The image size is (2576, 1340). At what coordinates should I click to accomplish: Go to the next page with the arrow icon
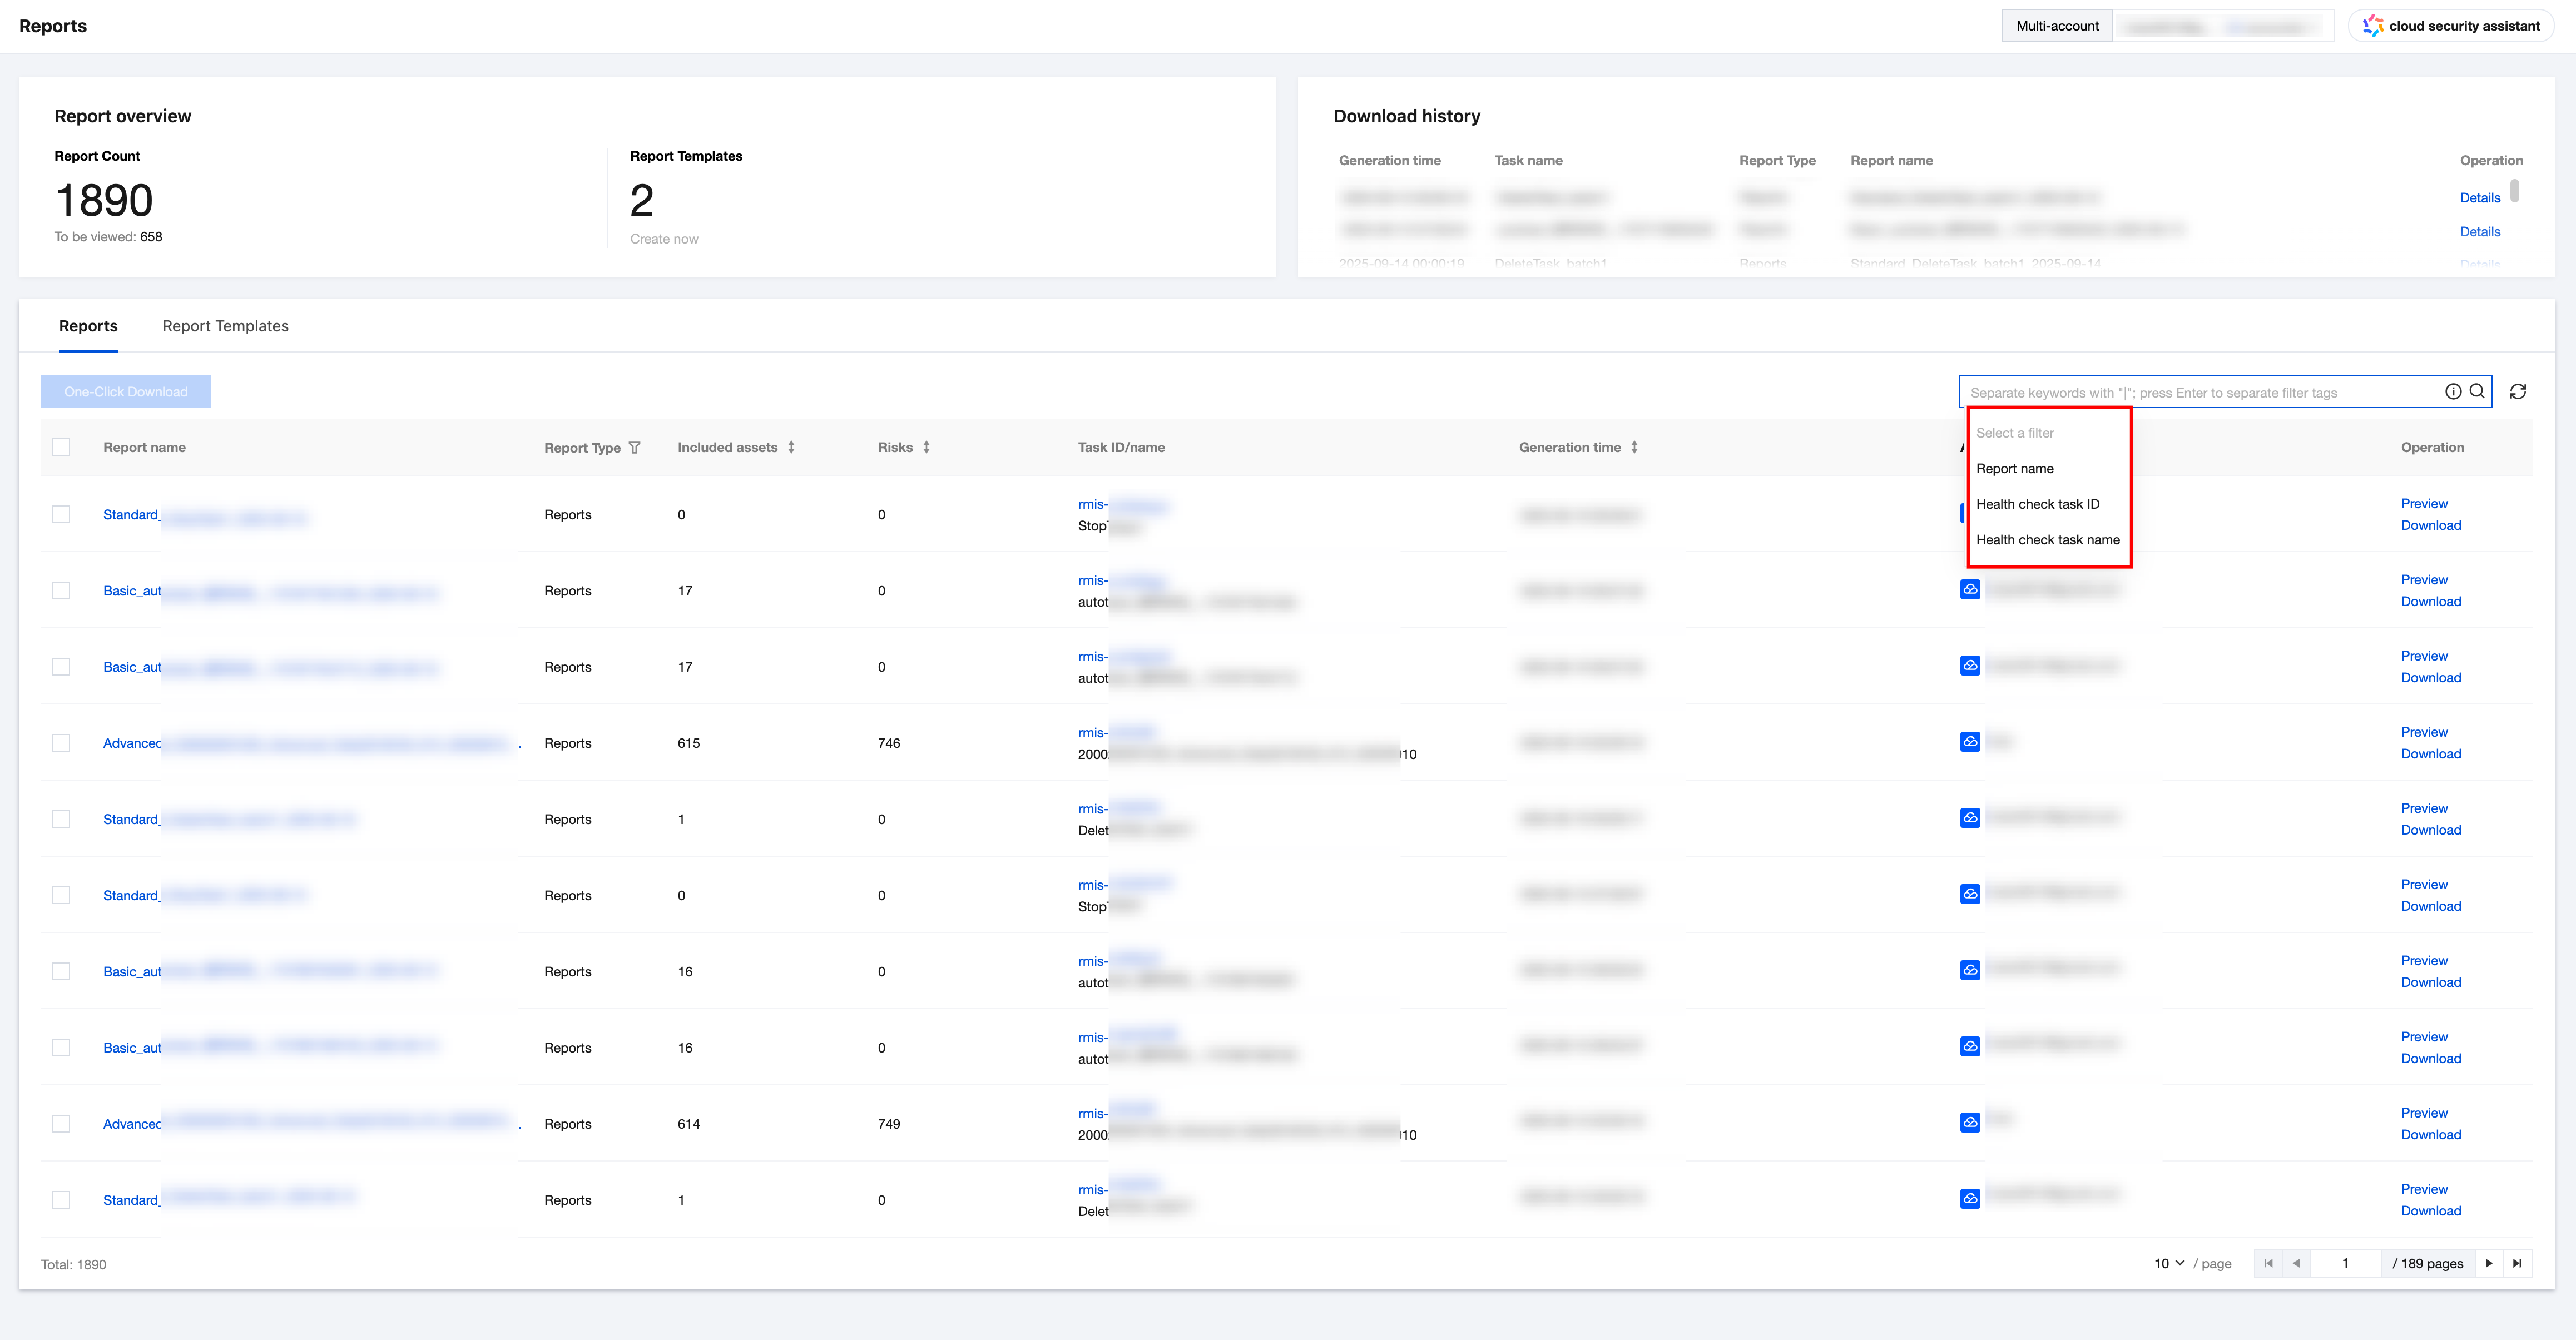[x=2489, y=1264]
